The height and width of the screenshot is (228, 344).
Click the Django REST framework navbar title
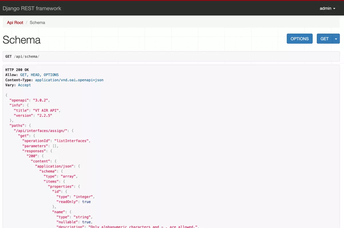(x=32, y=8)
